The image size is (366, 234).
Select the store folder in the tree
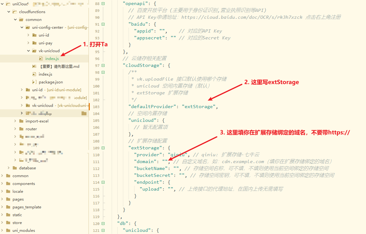pyautogui.click(x=17, y=223)
